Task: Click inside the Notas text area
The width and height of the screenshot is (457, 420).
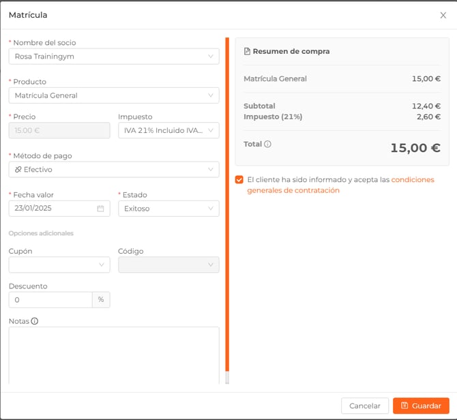Action: coord(114,355)
